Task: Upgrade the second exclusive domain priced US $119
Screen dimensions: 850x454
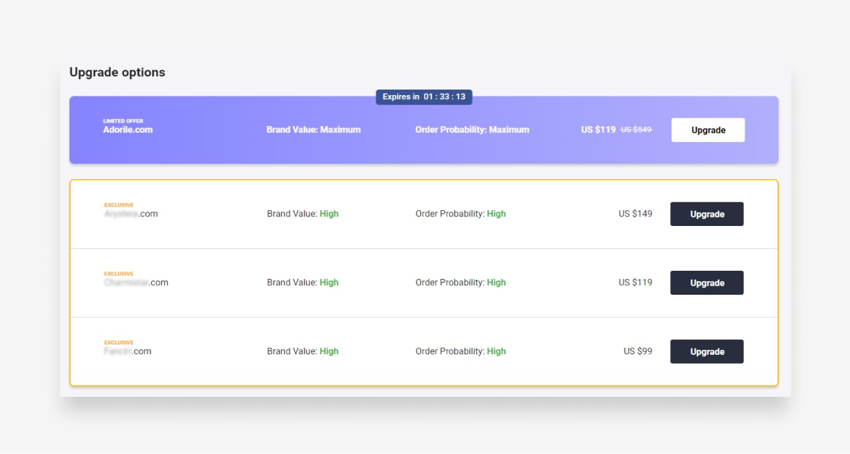Action: coord(707,282)
